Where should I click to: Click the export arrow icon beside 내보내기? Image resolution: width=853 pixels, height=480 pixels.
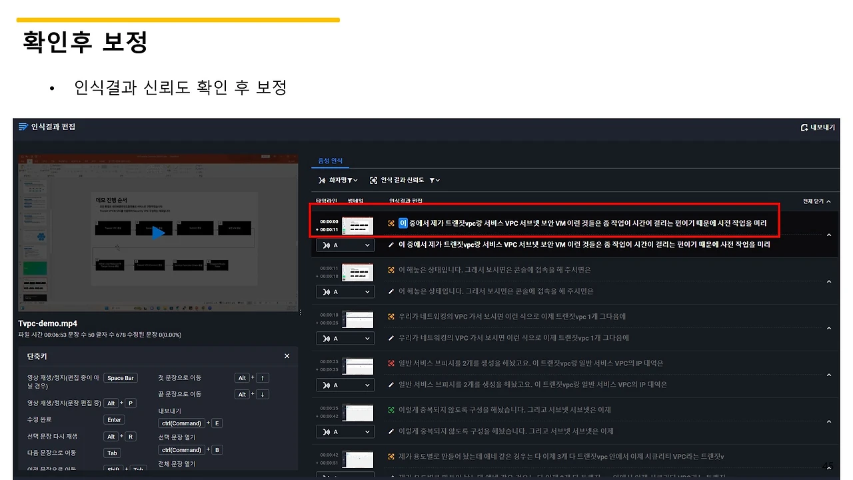803,127
